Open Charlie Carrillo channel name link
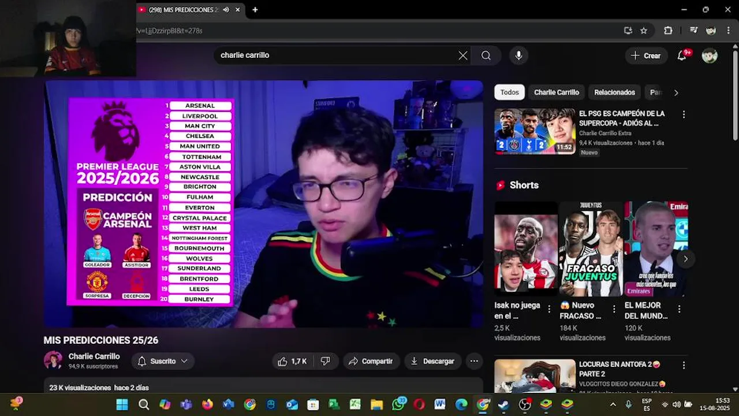The image size is (739, 416). pos(94,356)
